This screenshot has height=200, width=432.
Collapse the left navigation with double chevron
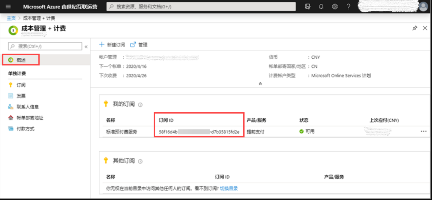pos(86,47)
